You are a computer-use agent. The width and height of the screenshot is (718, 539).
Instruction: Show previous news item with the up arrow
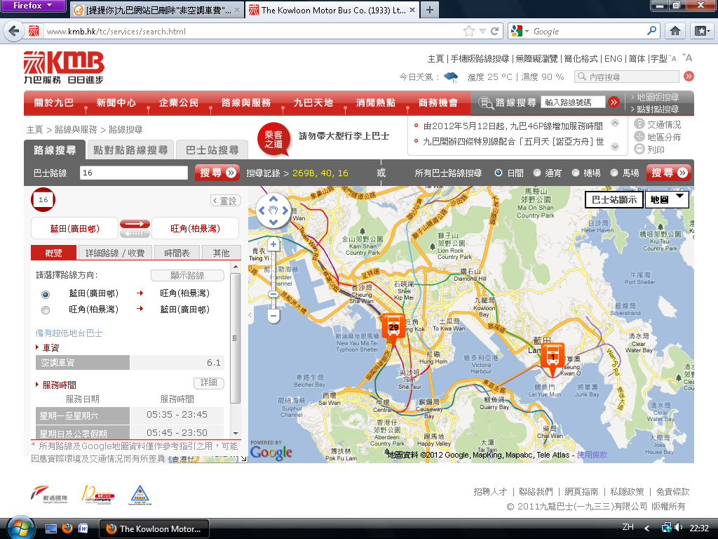click(x=615, y=123)
